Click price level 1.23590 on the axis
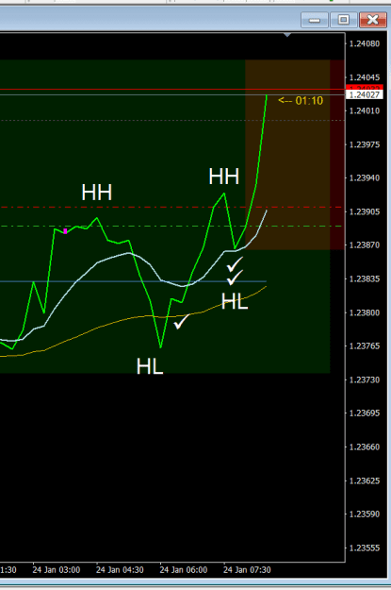This screenshot has width=391, height=590. 365,514
